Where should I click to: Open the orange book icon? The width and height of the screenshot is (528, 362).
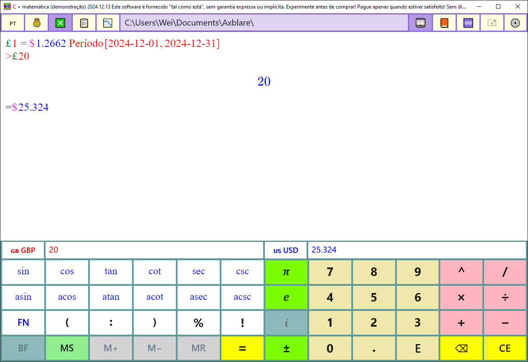pyautogui.click(x=445, y=23)
